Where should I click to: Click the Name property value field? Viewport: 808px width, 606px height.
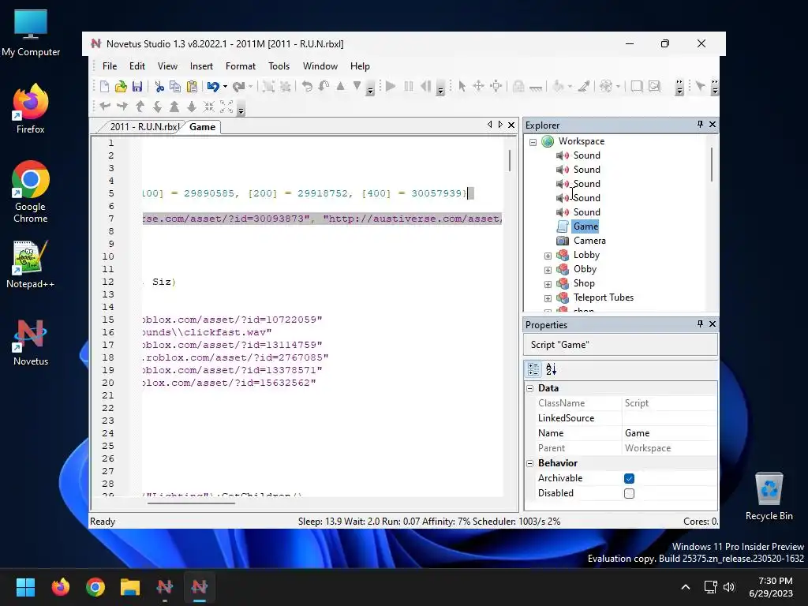coord(669,433)
